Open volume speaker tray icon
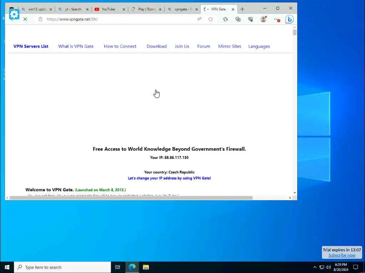The width and height of the screenshot is (365, 273). [x=328, y=267]
